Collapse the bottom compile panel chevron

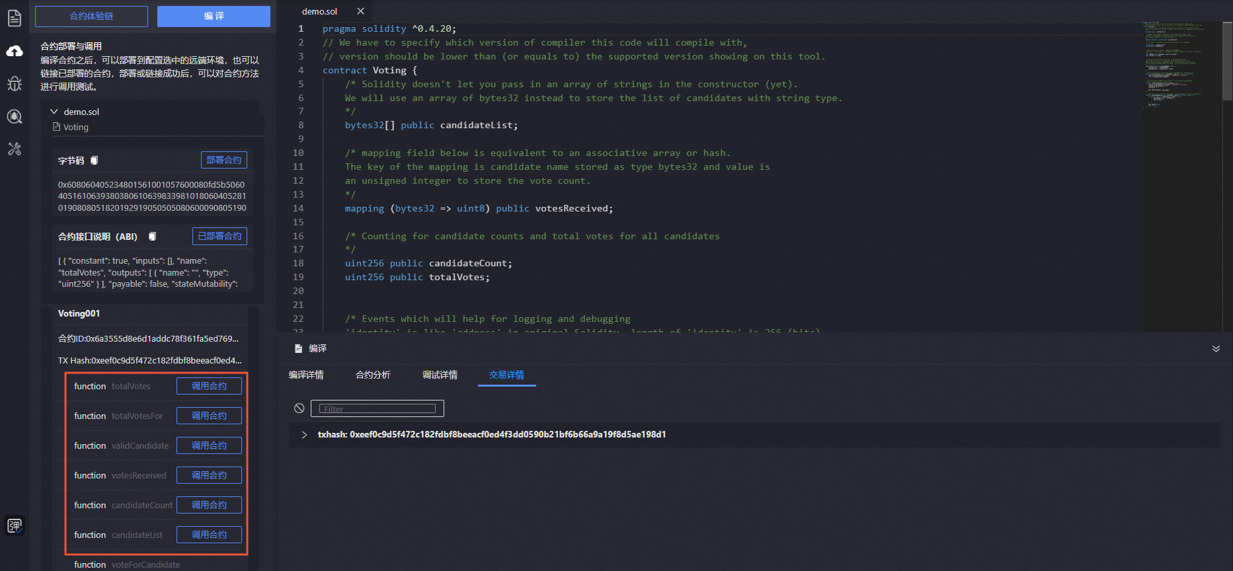tap(1216, 348)
